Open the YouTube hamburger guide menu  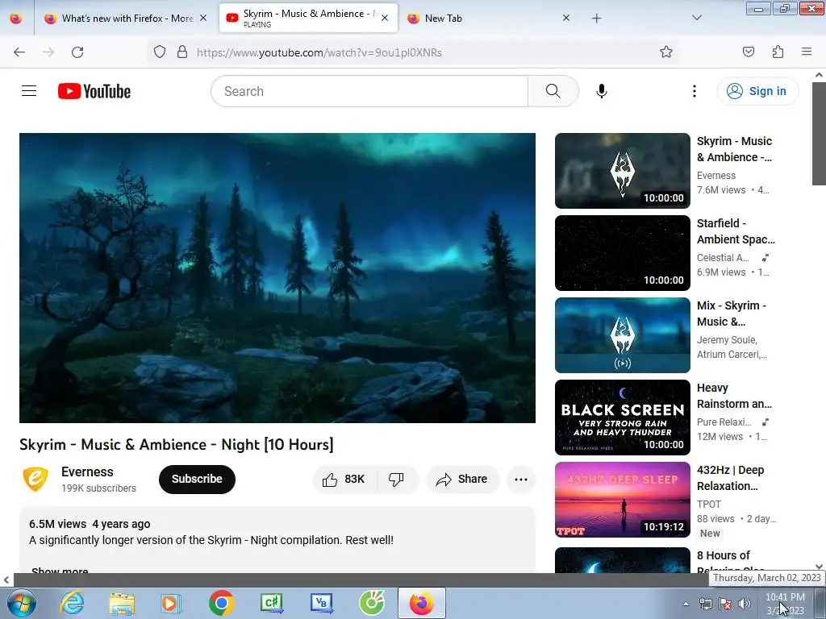pyautogui.click(x=29, y=91)
